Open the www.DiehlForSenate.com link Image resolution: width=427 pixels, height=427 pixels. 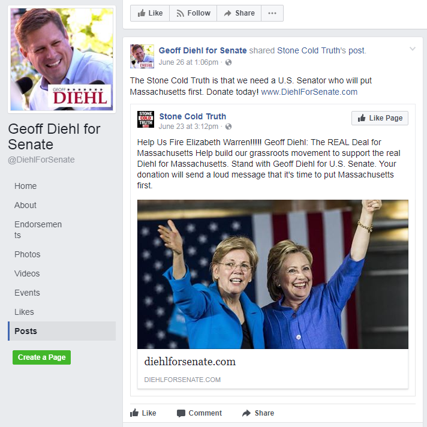click(x=309, y=92)
